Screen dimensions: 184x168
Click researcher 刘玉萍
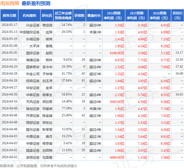[x=47, y=81]
